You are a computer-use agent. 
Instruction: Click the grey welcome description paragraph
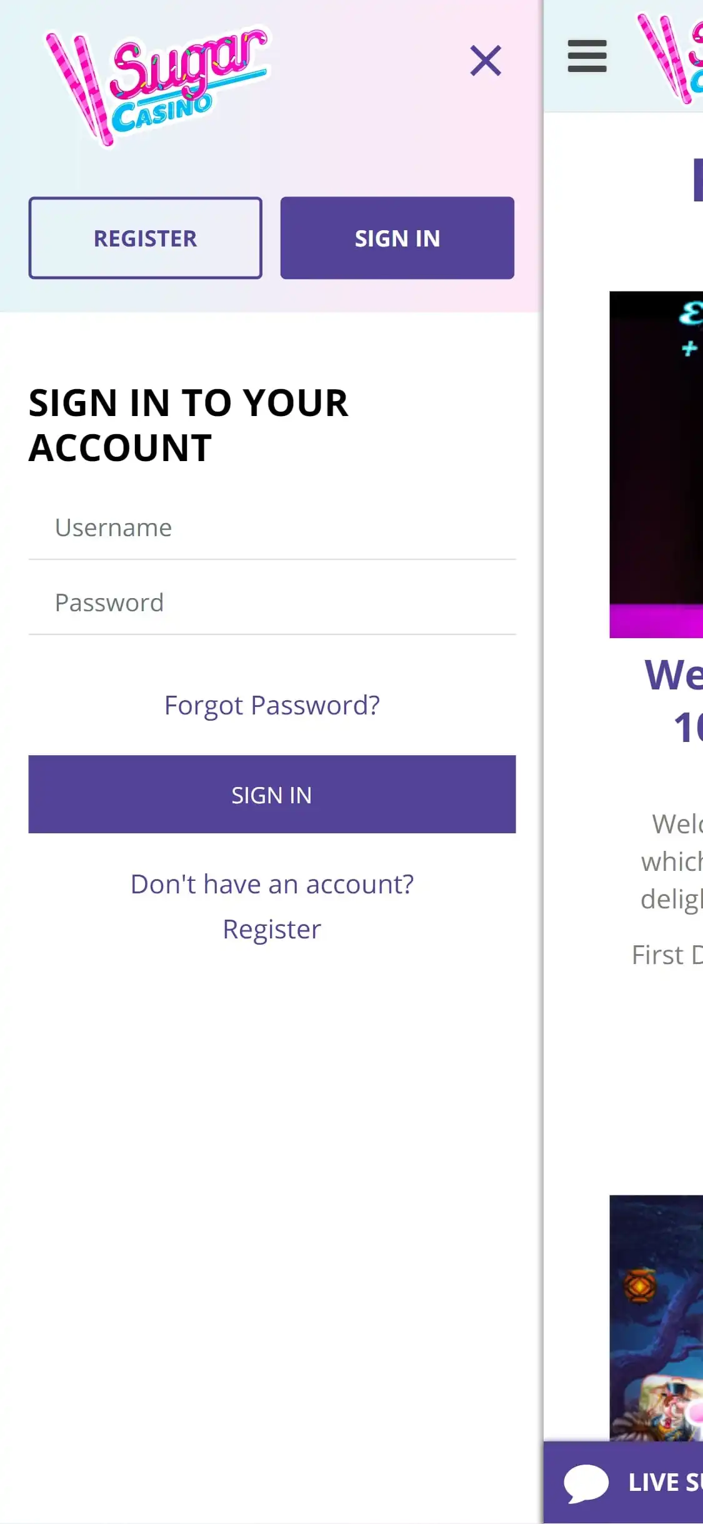[672, 861]
